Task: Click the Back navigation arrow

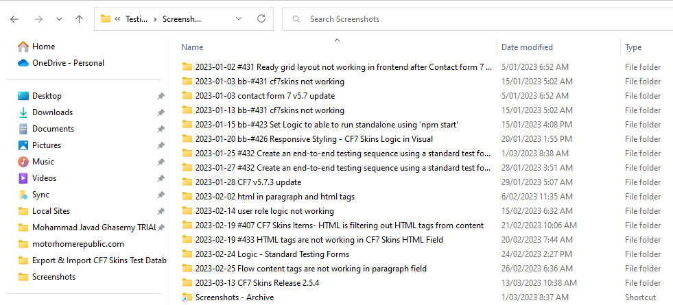Action: pyautogui.click(x=15, y=19)
